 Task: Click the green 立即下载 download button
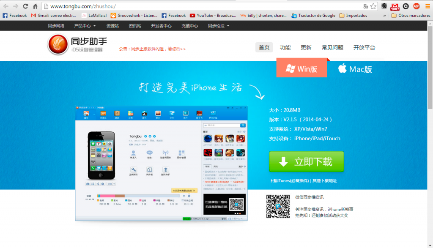pyautogui.click(x=306, y=161)
